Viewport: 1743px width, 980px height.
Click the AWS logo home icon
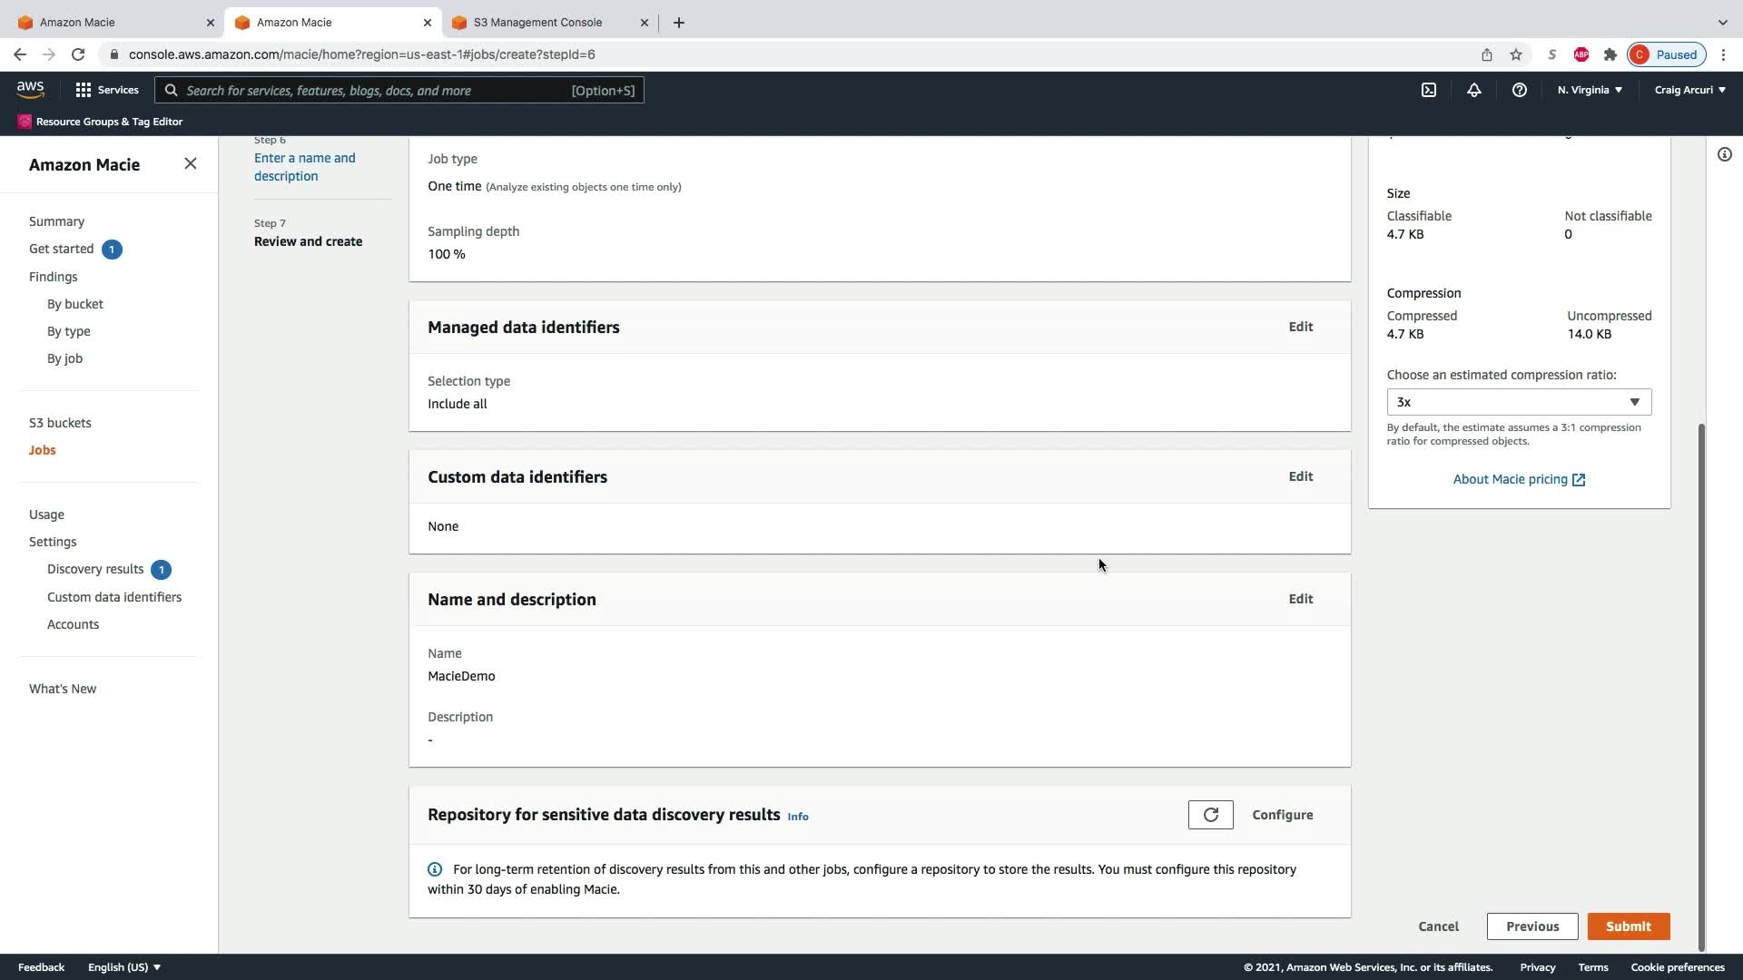point(30,89)
